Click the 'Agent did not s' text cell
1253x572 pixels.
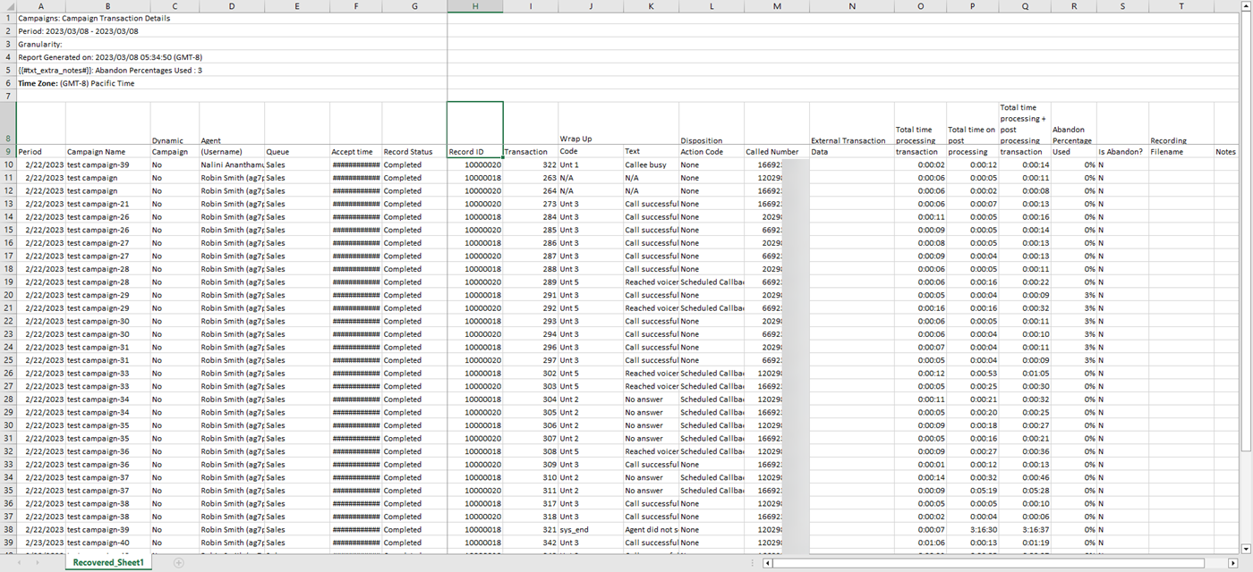tap(651, 529)
